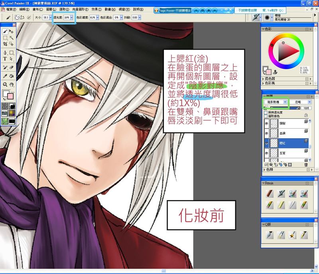
Task: Click the clone color stamp icon
Action: coord(275,72)
